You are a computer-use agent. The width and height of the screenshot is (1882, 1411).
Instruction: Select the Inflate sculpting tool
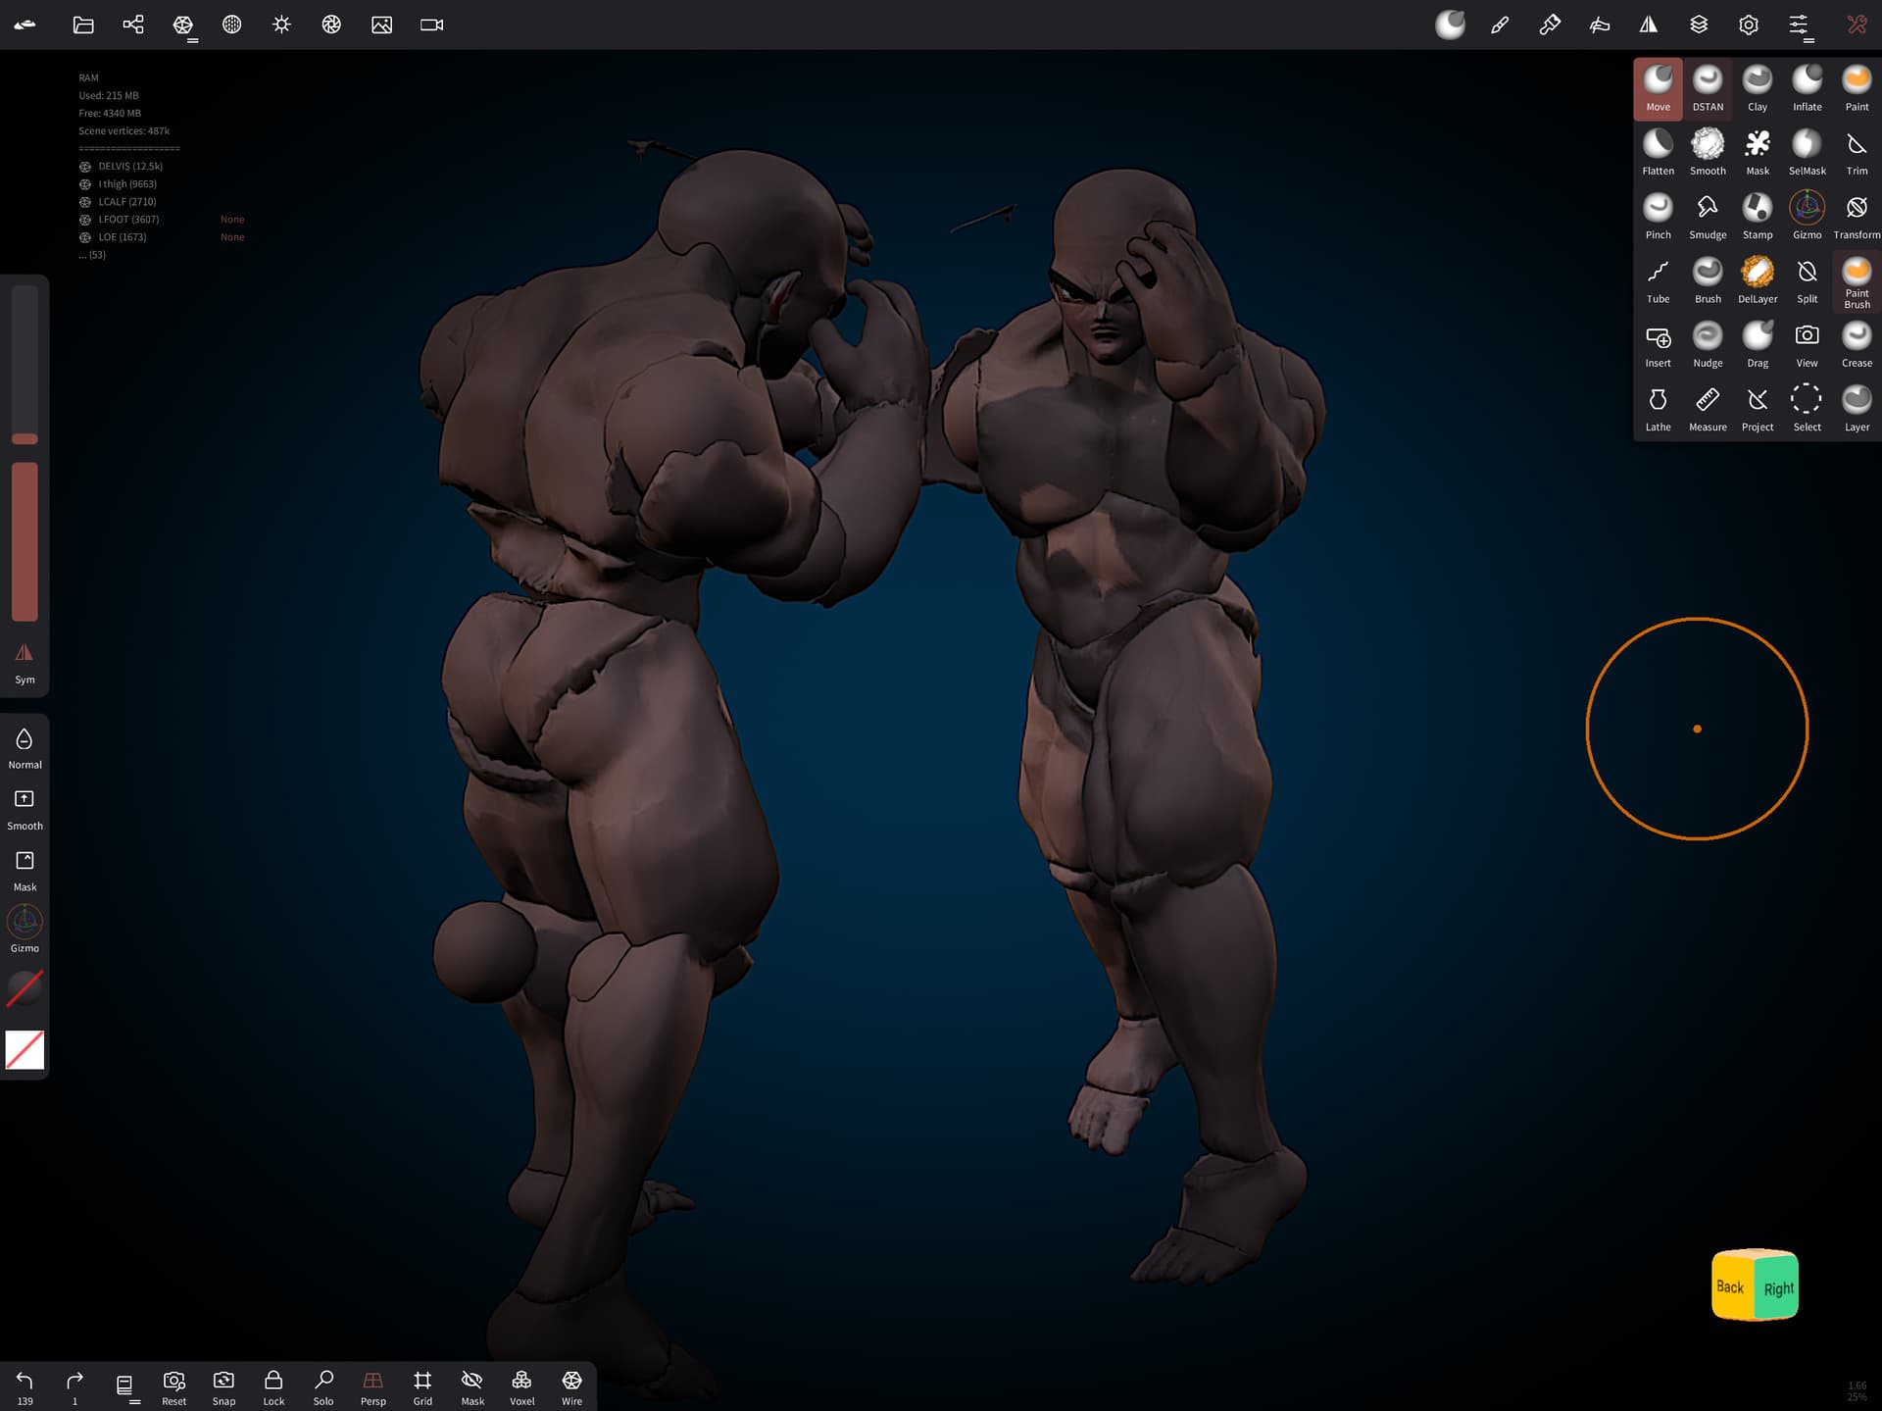(1807, 88)
